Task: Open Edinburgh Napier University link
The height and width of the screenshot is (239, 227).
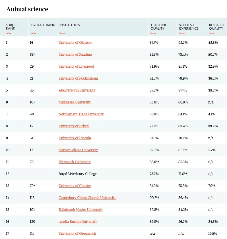Action: click(81, 209)
